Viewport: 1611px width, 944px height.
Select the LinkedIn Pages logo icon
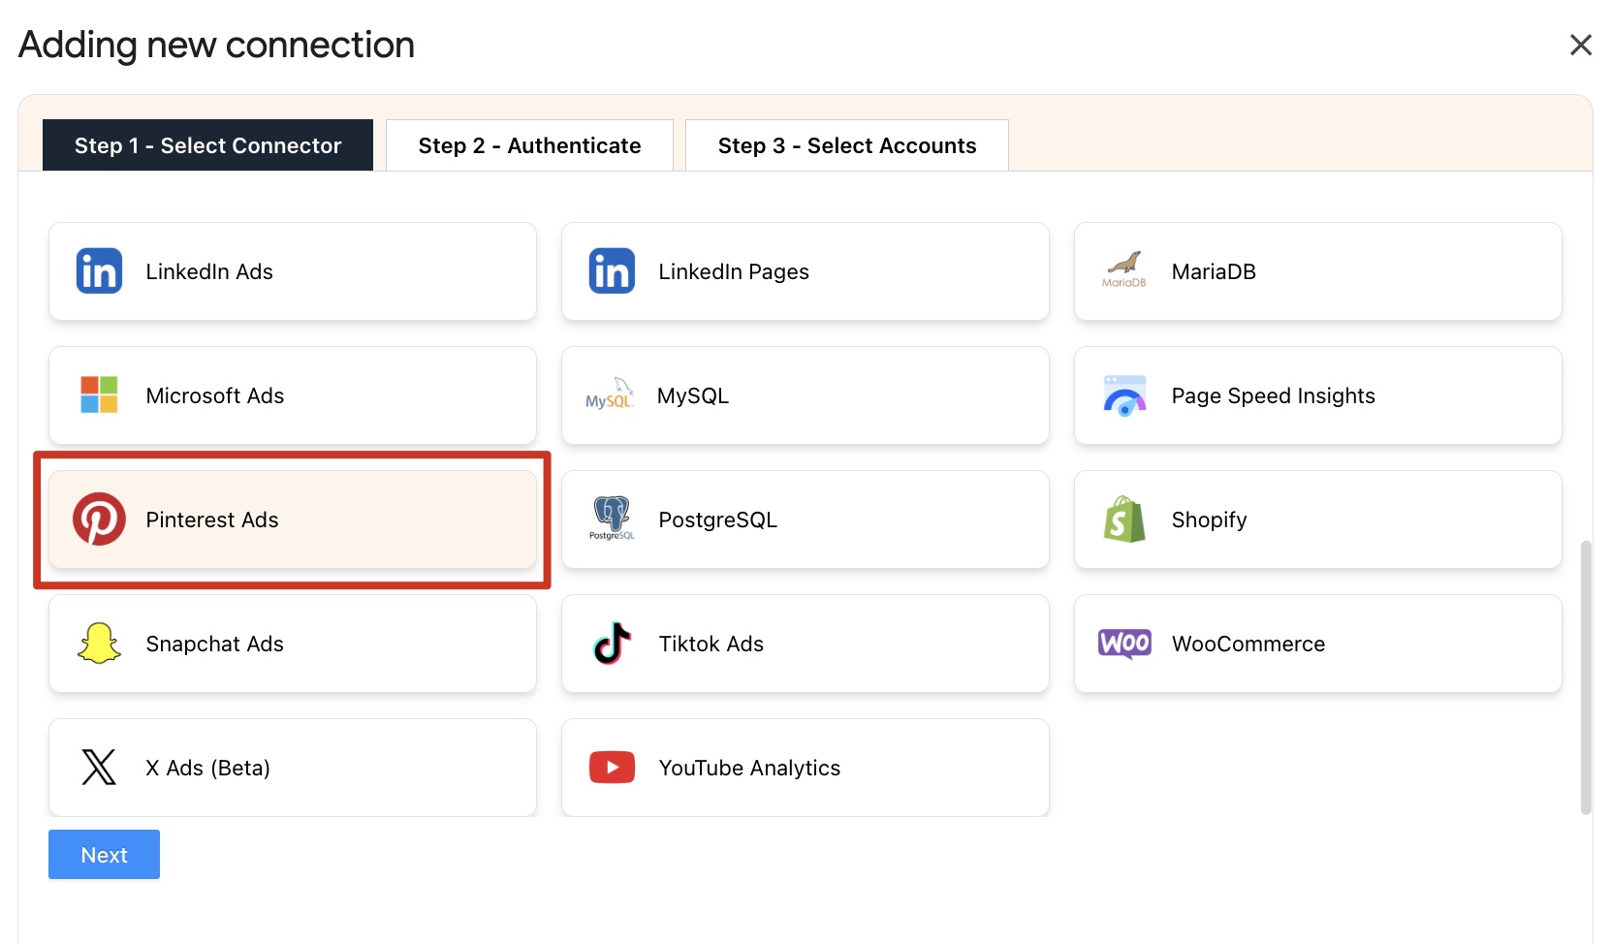[612, 271]
